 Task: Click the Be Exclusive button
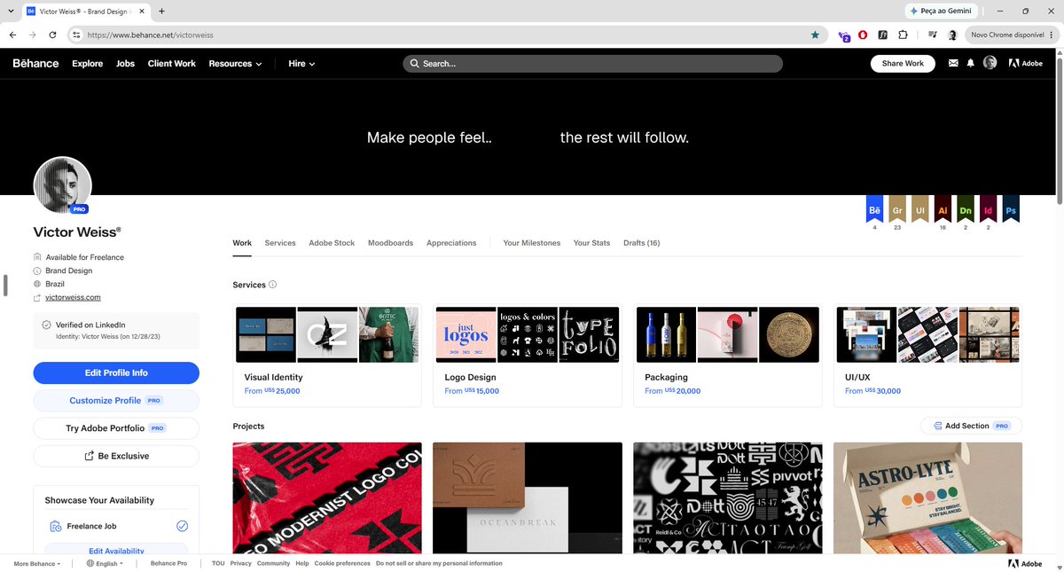(x=116, y=456)
